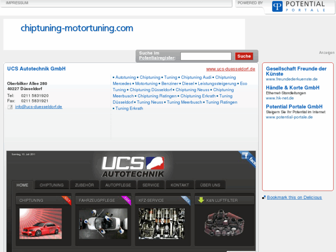Click the green download arrow icon
Screen dimensions: 336x252
(201, 200)
